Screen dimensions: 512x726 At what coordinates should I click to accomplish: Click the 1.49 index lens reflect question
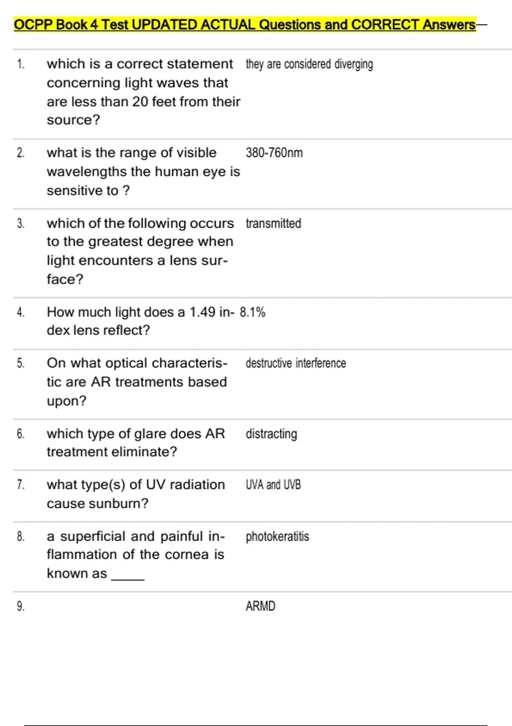coord(140,321)
